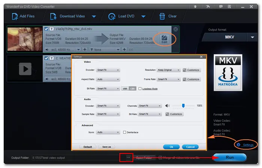Open the Sample Rate dropdown
This screenshot has width=262, height=168.
(108, 114)
